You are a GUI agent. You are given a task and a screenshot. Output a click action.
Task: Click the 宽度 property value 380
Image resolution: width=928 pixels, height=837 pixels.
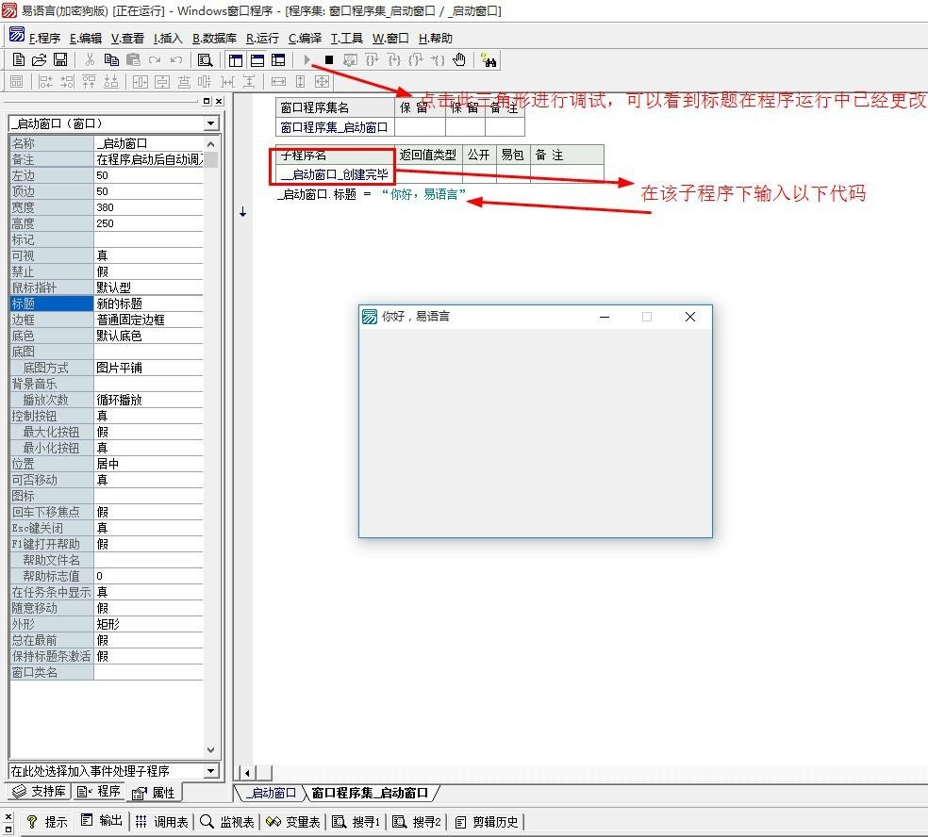pyautogui.click(x=149, y=207)
